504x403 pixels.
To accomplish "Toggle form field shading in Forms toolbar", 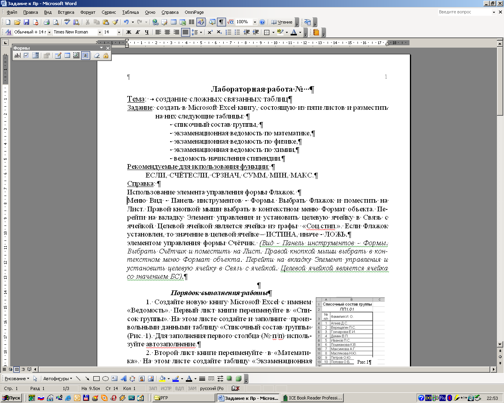I will [85, 56].
